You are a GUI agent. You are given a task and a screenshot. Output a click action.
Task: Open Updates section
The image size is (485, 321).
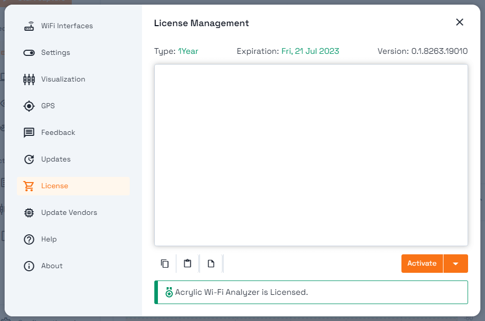coord(73,159)
